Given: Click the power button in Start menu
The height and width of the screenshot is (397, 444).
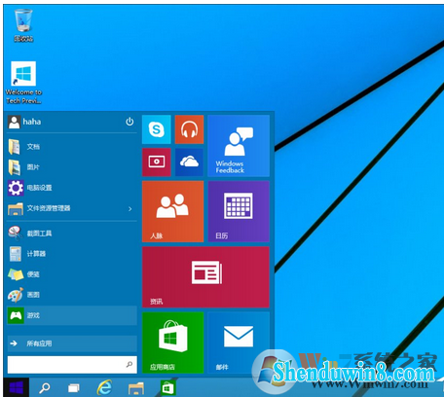Looking at the screenshot, I should tap(129, 122).
